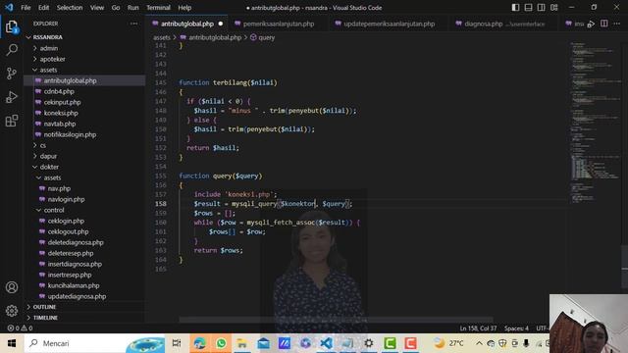Toggle the bottom panel layout icon
Screen dimensions: 628x353
click(x=528, y=8)
